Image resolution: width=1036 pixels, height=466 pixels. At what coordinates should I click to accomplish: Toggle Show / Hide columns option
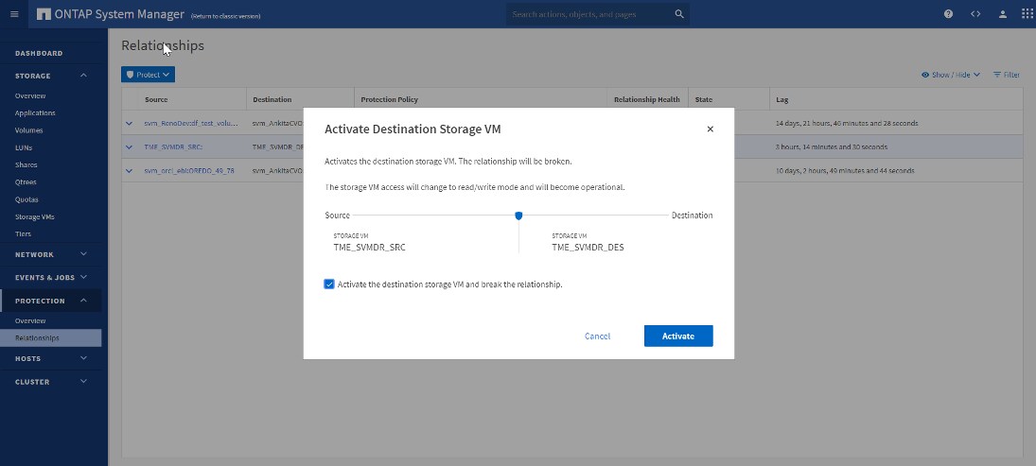950,75
